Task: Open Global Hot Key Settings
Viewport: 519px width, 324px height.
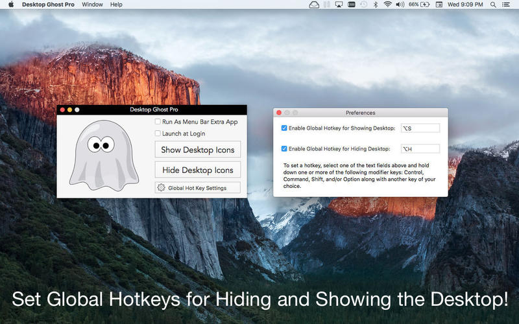Action: point(198,188)
